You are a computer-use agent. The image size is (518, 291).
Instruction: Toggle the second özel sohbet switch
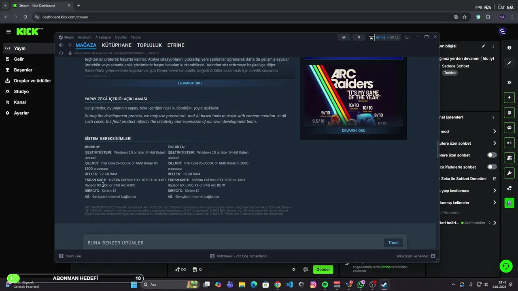tap(492, 155)
